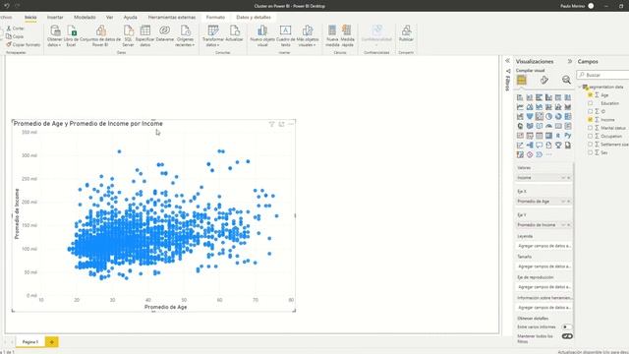Switch to the Formato ribbon tab

click(x=215, y=18)
